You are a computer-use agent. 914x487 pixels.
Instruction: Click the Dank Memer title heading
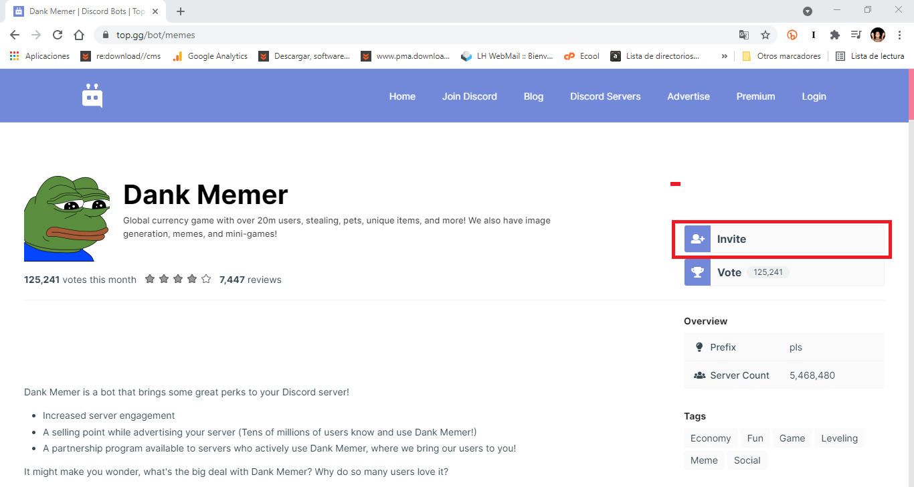pyautogui.click(x=205, y=195)
